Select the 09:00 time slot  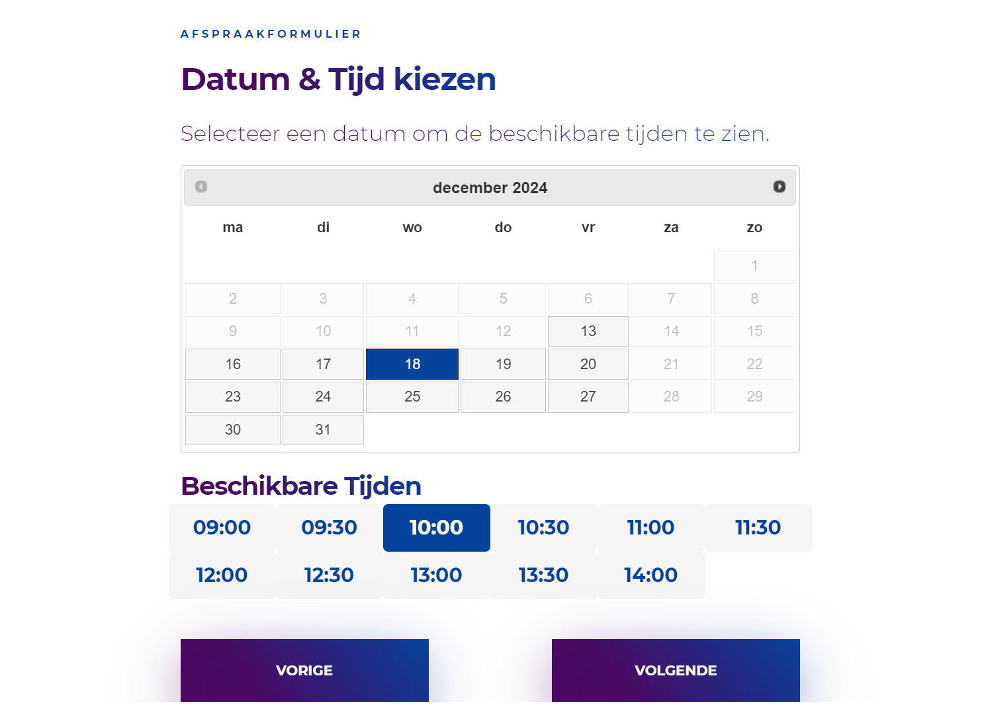(x=222, y=528)
